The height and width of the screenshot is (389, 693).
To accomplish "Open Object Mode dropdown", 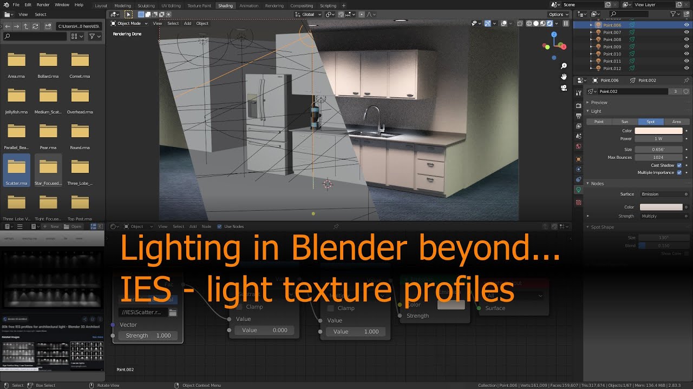I will pos(128,23).
